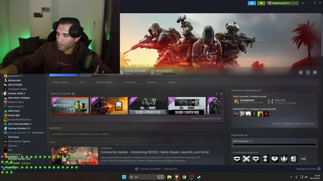323x181 pixels.
Task: Show the +46 remaining achievements
Action: [303, 159]
